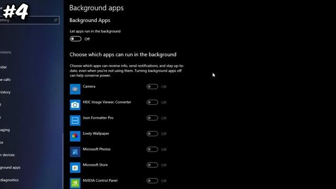Click the NVIDIA Control Panel label
Image resolution: width=336 pixels, height=189 pixels.
100,181
